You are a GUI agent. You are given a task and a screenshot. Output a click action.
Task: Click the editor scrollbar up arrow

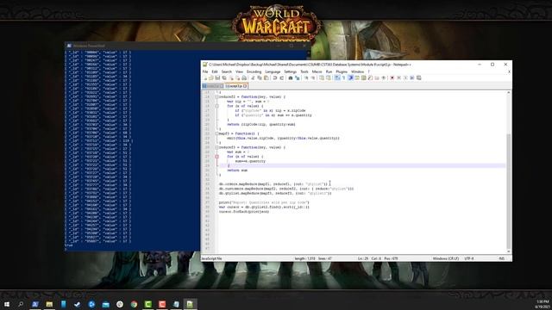coord(508,92)
